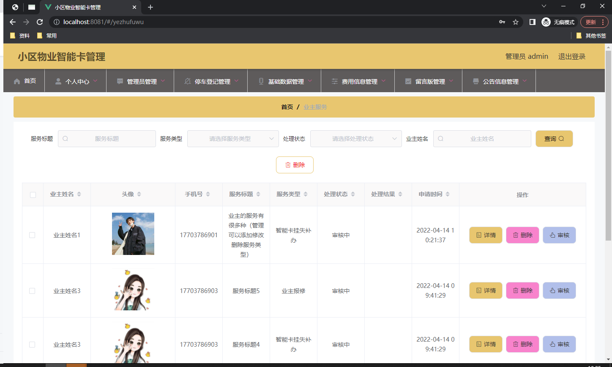This screenshot has height=367, width=612.
Task: Expand the 公告信息管理 menu
Action: click(499, 81)
